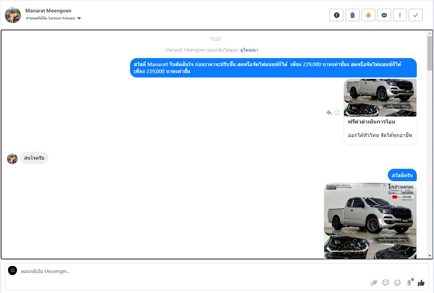
Task: Open Manarat Meengoen profile picture in header
Action: point(13,15)
